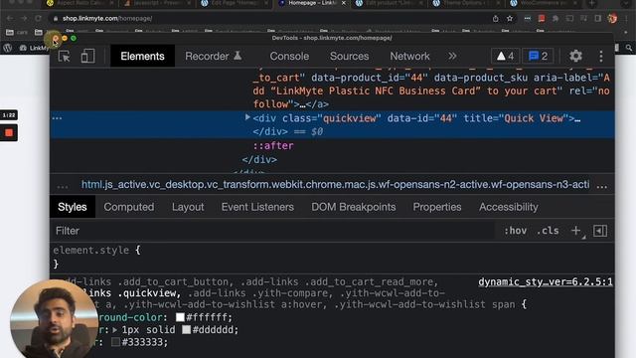The width and height of the screenshot is (636, 358).
Task: Click the shop.linkmyte.com address bar
Action: point(107,19)
